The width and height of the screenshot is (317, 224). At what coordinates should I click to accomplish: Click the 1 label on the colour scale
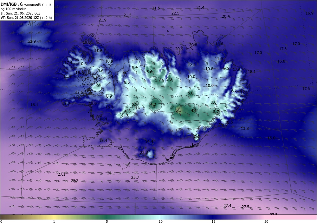(54, 222)
